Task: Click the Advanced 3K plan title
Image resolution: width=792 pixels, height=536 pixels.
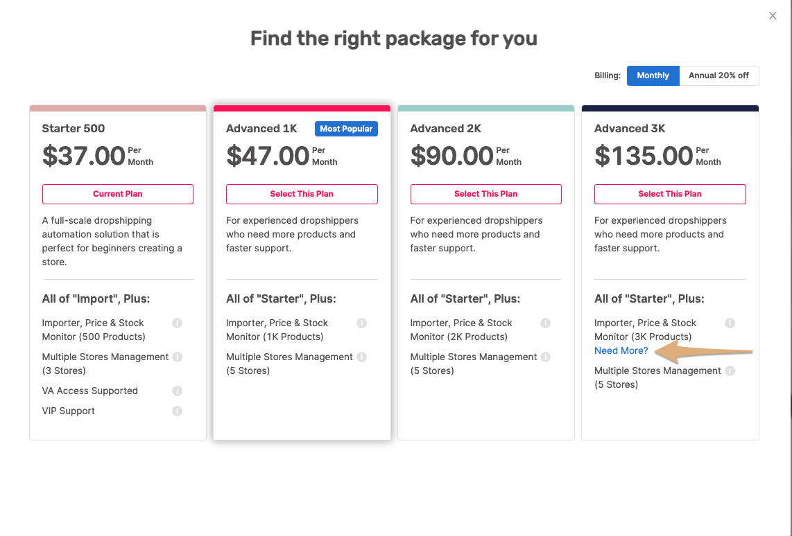Action: [x=629, y=129]
